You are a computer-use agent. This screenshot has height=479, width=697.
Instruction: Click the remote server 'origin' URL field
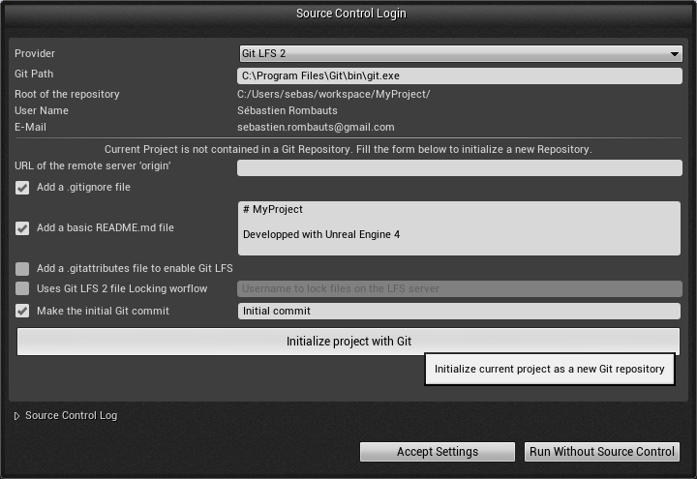pyautogui.click(x=459, y=168)
